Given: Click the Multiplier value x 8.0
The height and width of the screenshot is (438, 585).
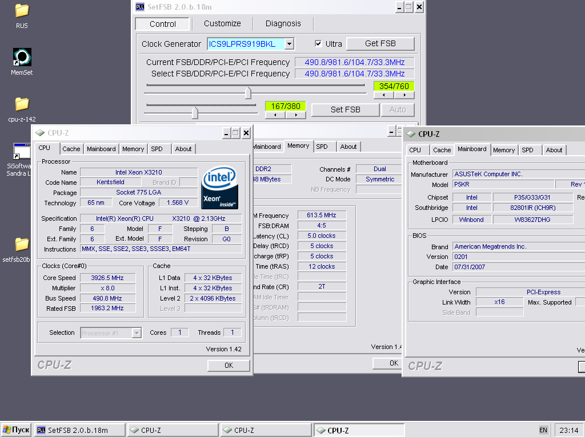Looking at the screenshot, I should click(107, 288).
